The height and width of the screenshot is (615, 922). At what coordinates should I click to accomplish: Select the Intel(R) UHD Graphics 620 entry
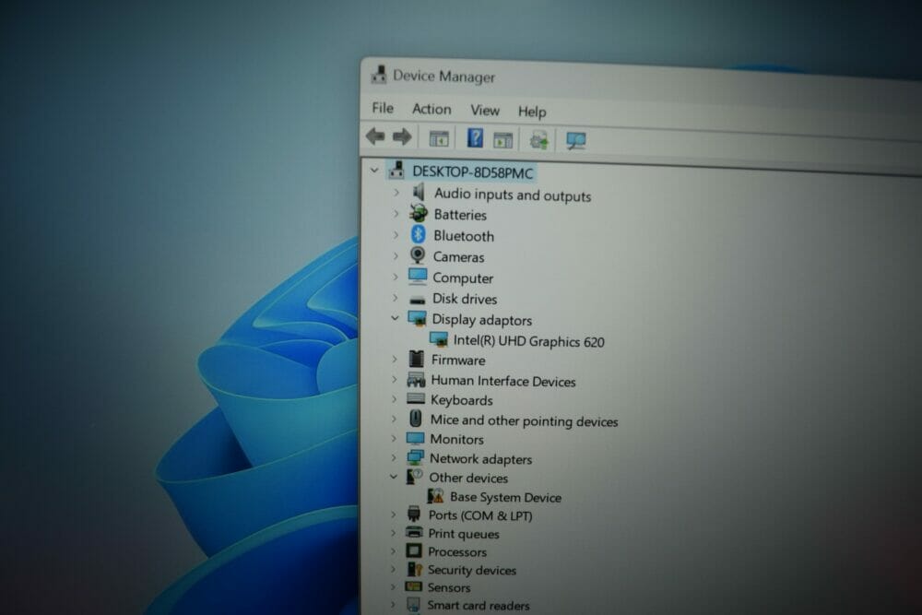pos(528,341)
